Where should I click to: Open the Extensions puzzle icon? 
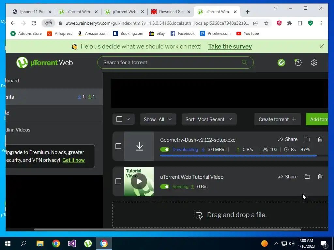click(x=290, y=23)
